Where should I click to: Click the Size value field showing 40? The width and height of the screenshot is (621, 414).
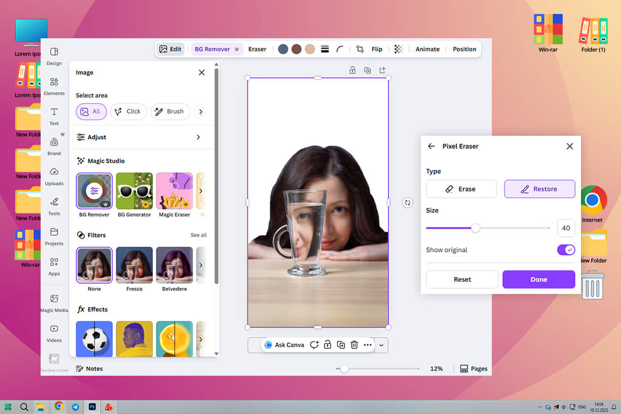(566, 228)
